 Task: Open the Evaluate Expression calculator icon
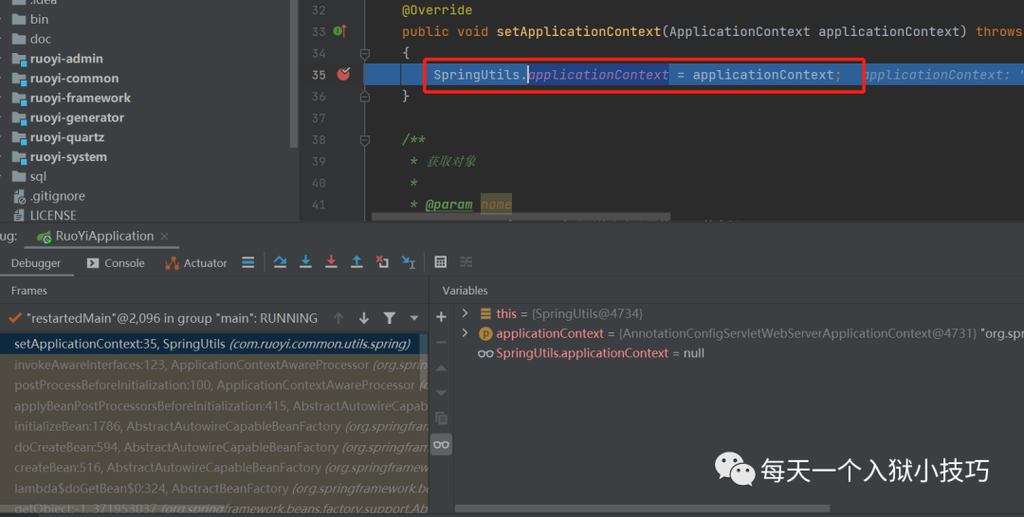[441, 262]
